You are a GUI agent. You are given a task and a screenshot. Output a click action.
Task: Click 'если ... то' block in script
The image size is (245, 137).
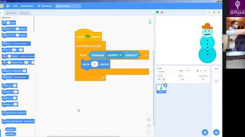pyautogui.click(x=83, y=55)
